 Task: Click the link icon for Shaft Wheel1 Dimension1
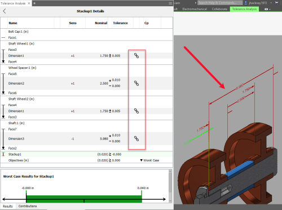pyautogui.click(x=136, y=55)
